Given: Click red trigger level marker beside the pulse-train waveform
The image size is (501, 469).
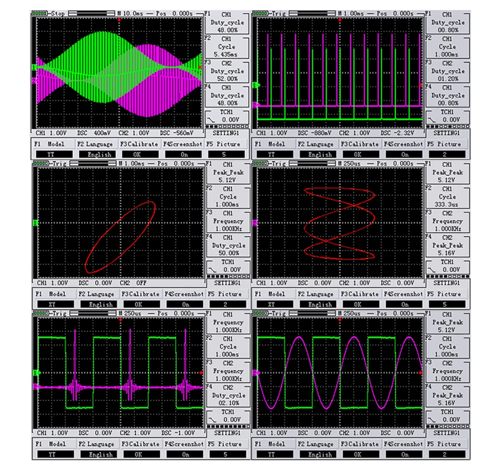Looking at the screenshot, I should point(420,85).
